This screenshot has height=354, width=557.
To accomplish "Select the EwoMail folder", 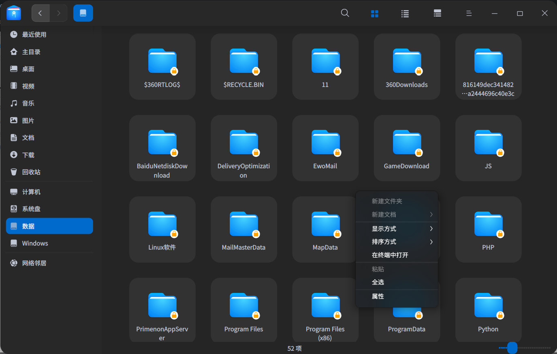I will pos(325,148).
